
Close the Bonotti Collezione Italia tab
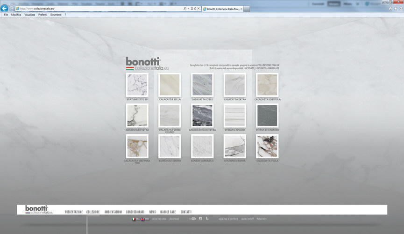241,9
